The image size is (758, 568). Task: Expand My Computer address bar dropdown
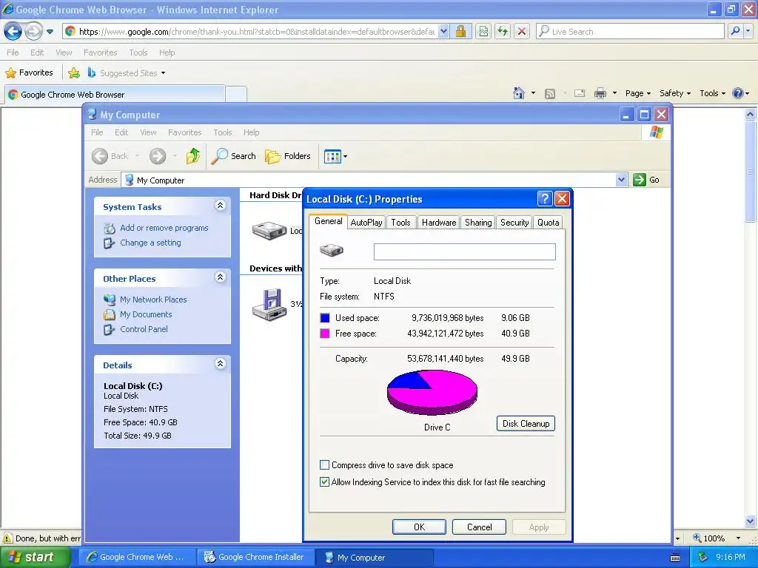click(621, 180)
